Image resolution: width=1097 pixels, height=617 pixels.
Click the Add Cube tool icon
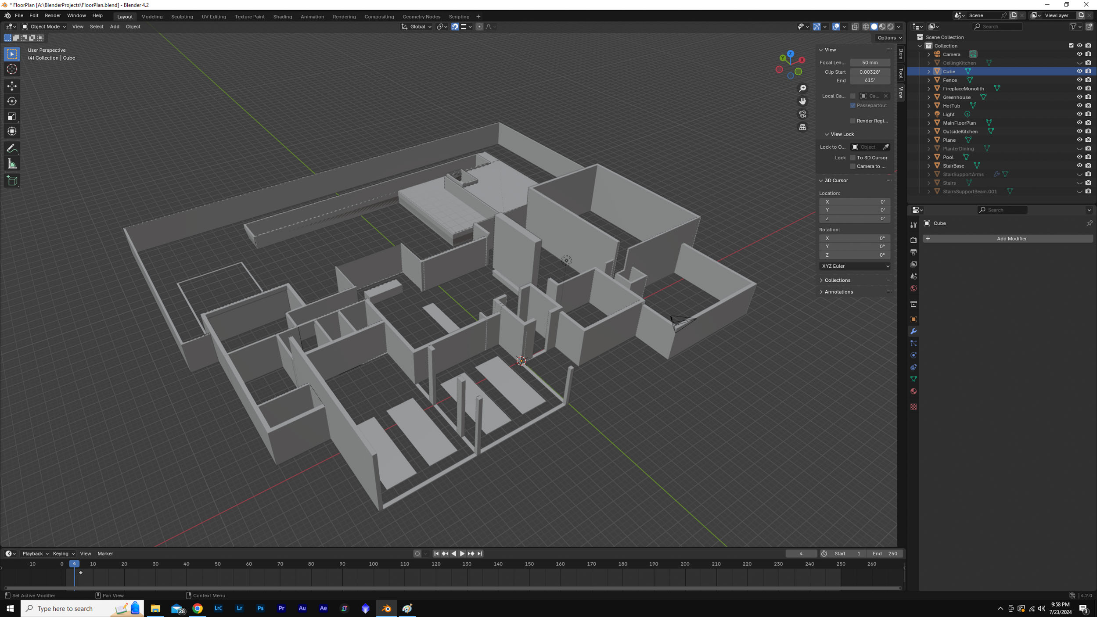coord(12,181)
